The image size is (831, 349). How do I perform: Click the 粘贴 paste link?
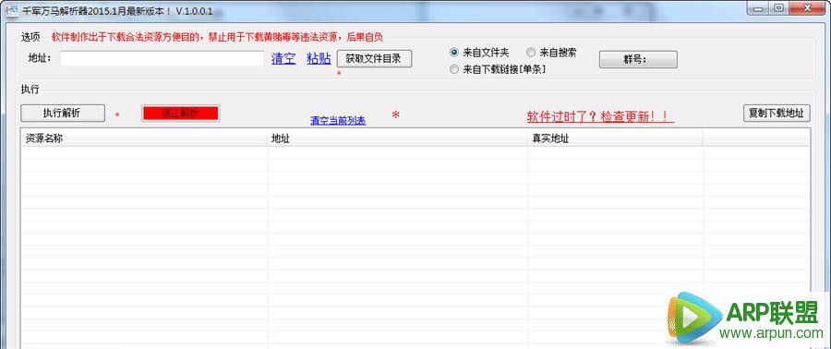(319, 59)
